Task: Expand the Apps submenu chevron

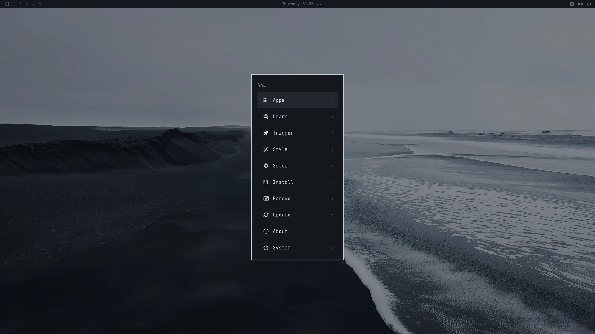Action: point(332,100)
